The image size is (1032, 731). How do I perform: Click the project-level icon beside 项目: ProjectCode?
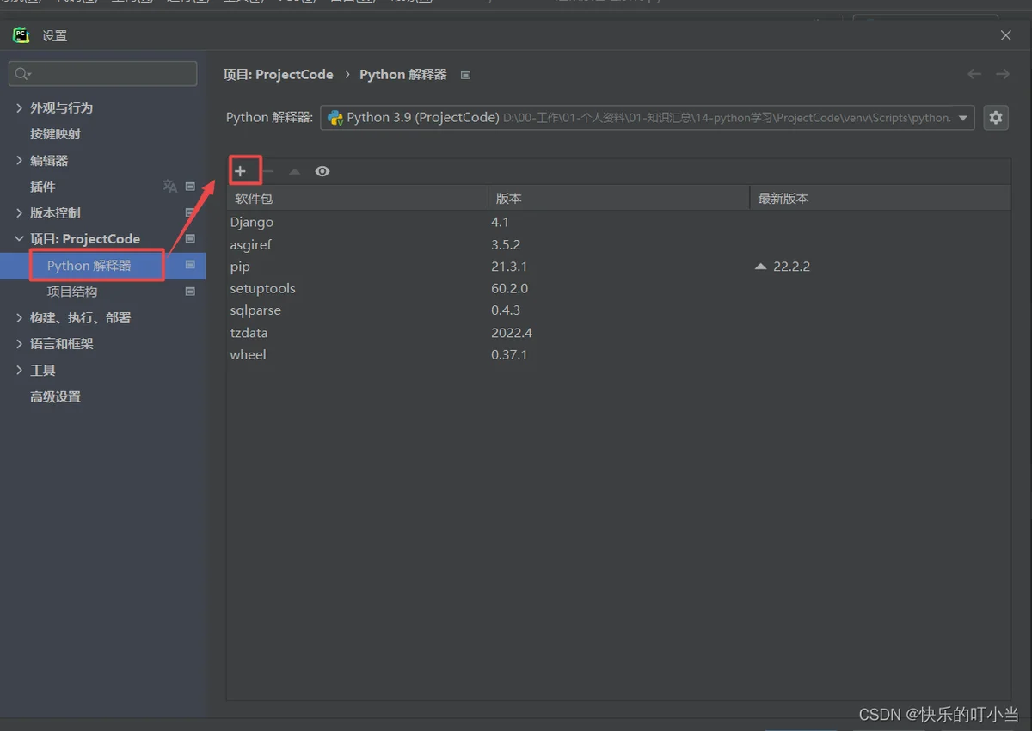pyautogui.click(x=190, y=238)
